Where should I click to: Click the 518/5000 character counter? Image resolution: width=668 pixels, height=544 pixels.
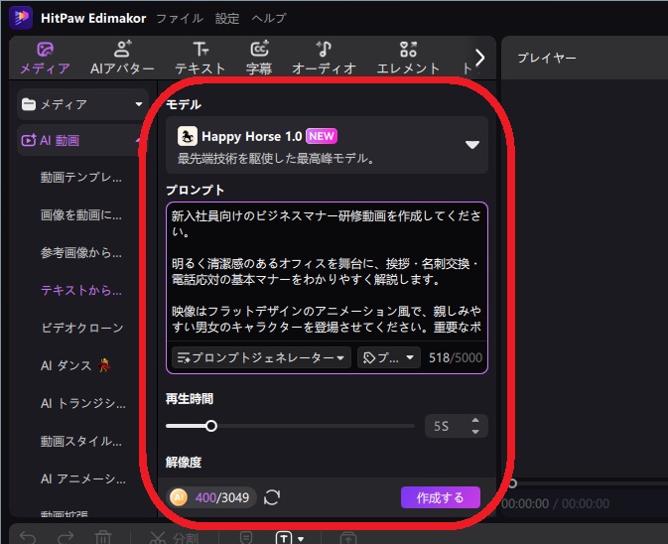[x=456, y=357]
